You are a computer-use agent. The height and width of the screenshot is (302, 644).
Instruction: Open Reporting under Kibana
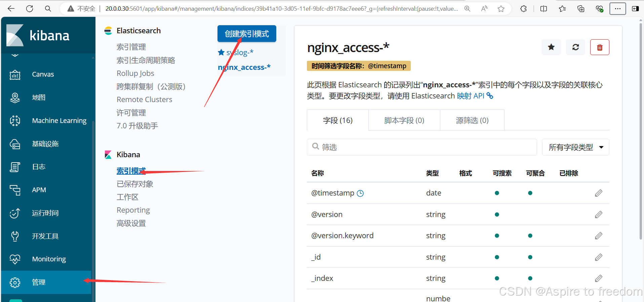(133, 210)
